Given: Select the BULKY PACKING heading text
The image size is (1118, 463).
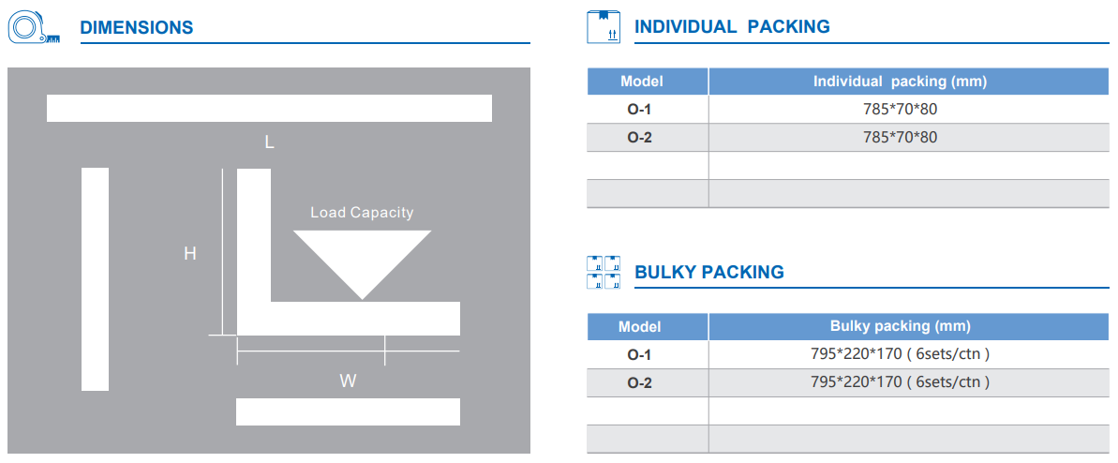Looking at the screenshot, I should coord(709,273).
